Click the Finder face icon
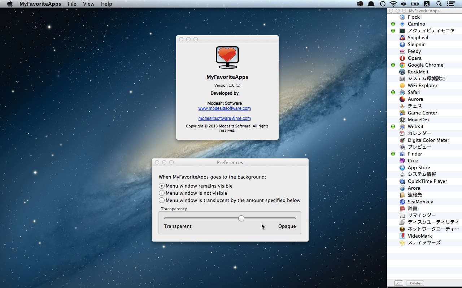Image resolution: width=462 pixels, height=288 pixels. tap(402, 154)
